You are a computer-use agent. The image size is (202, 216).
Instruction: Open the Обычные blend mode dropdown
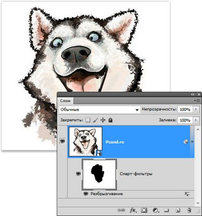100,109
